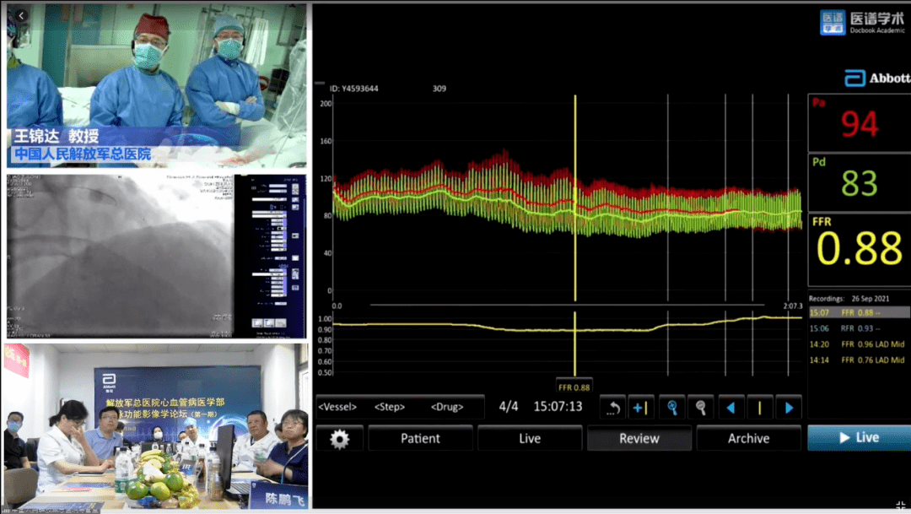The image size is (911, 514).
Task: Open settings with the gear icon
Action: coord(339,438)
